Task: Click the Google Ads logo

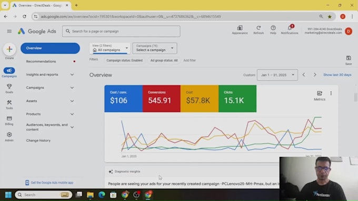Action: 37,31
